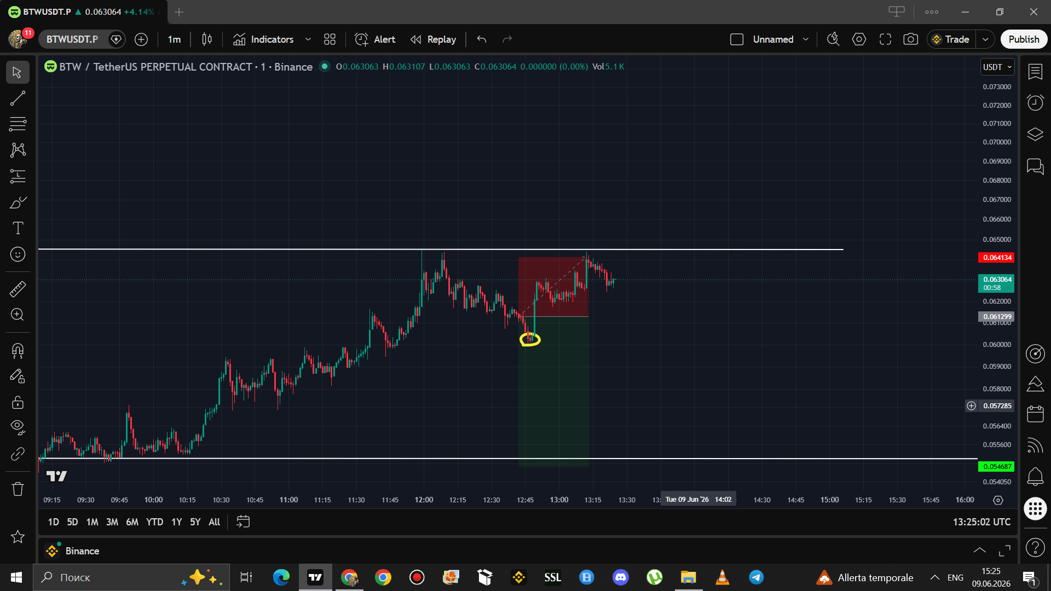Viewport: 1051px width, 591px height.
Task: Expand the Trade dropdown arrow
Action: (x=985, y=39)
